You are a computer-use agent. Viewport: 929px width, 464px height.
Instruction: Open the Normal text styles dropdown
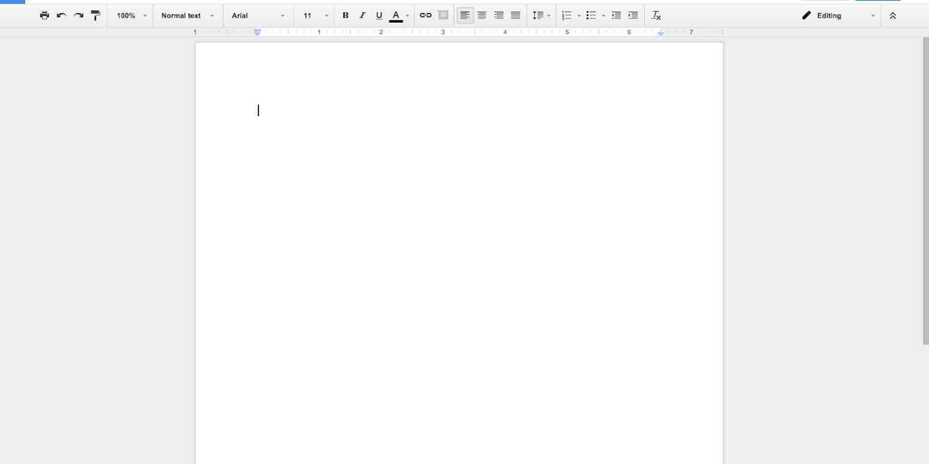point(188,15)
